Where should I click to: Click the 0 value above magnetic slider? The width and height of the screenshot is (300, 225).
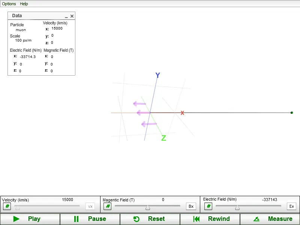(163, 200)
